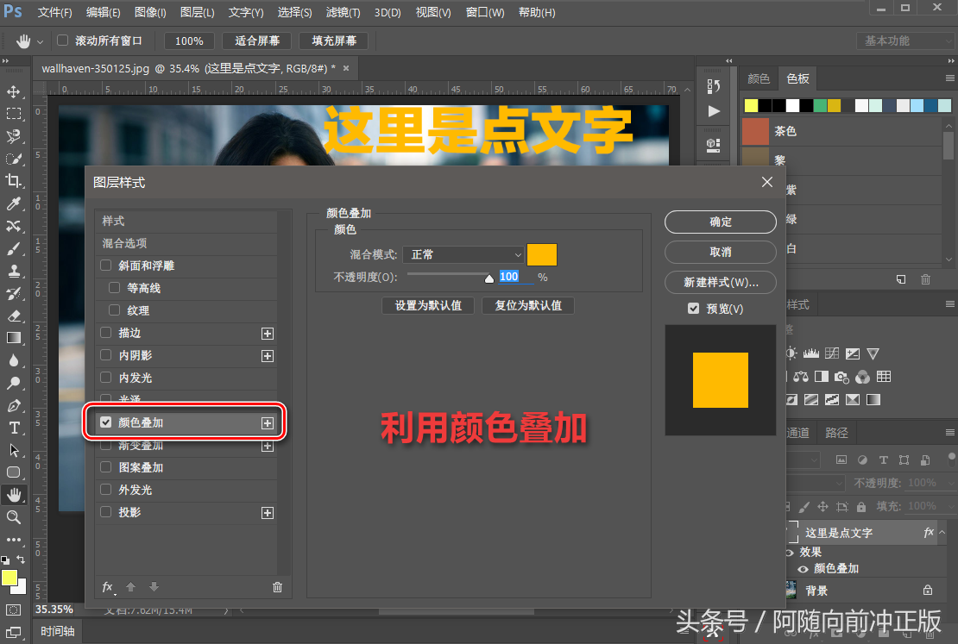Move effect down with arrow icon

click(154, 587)
